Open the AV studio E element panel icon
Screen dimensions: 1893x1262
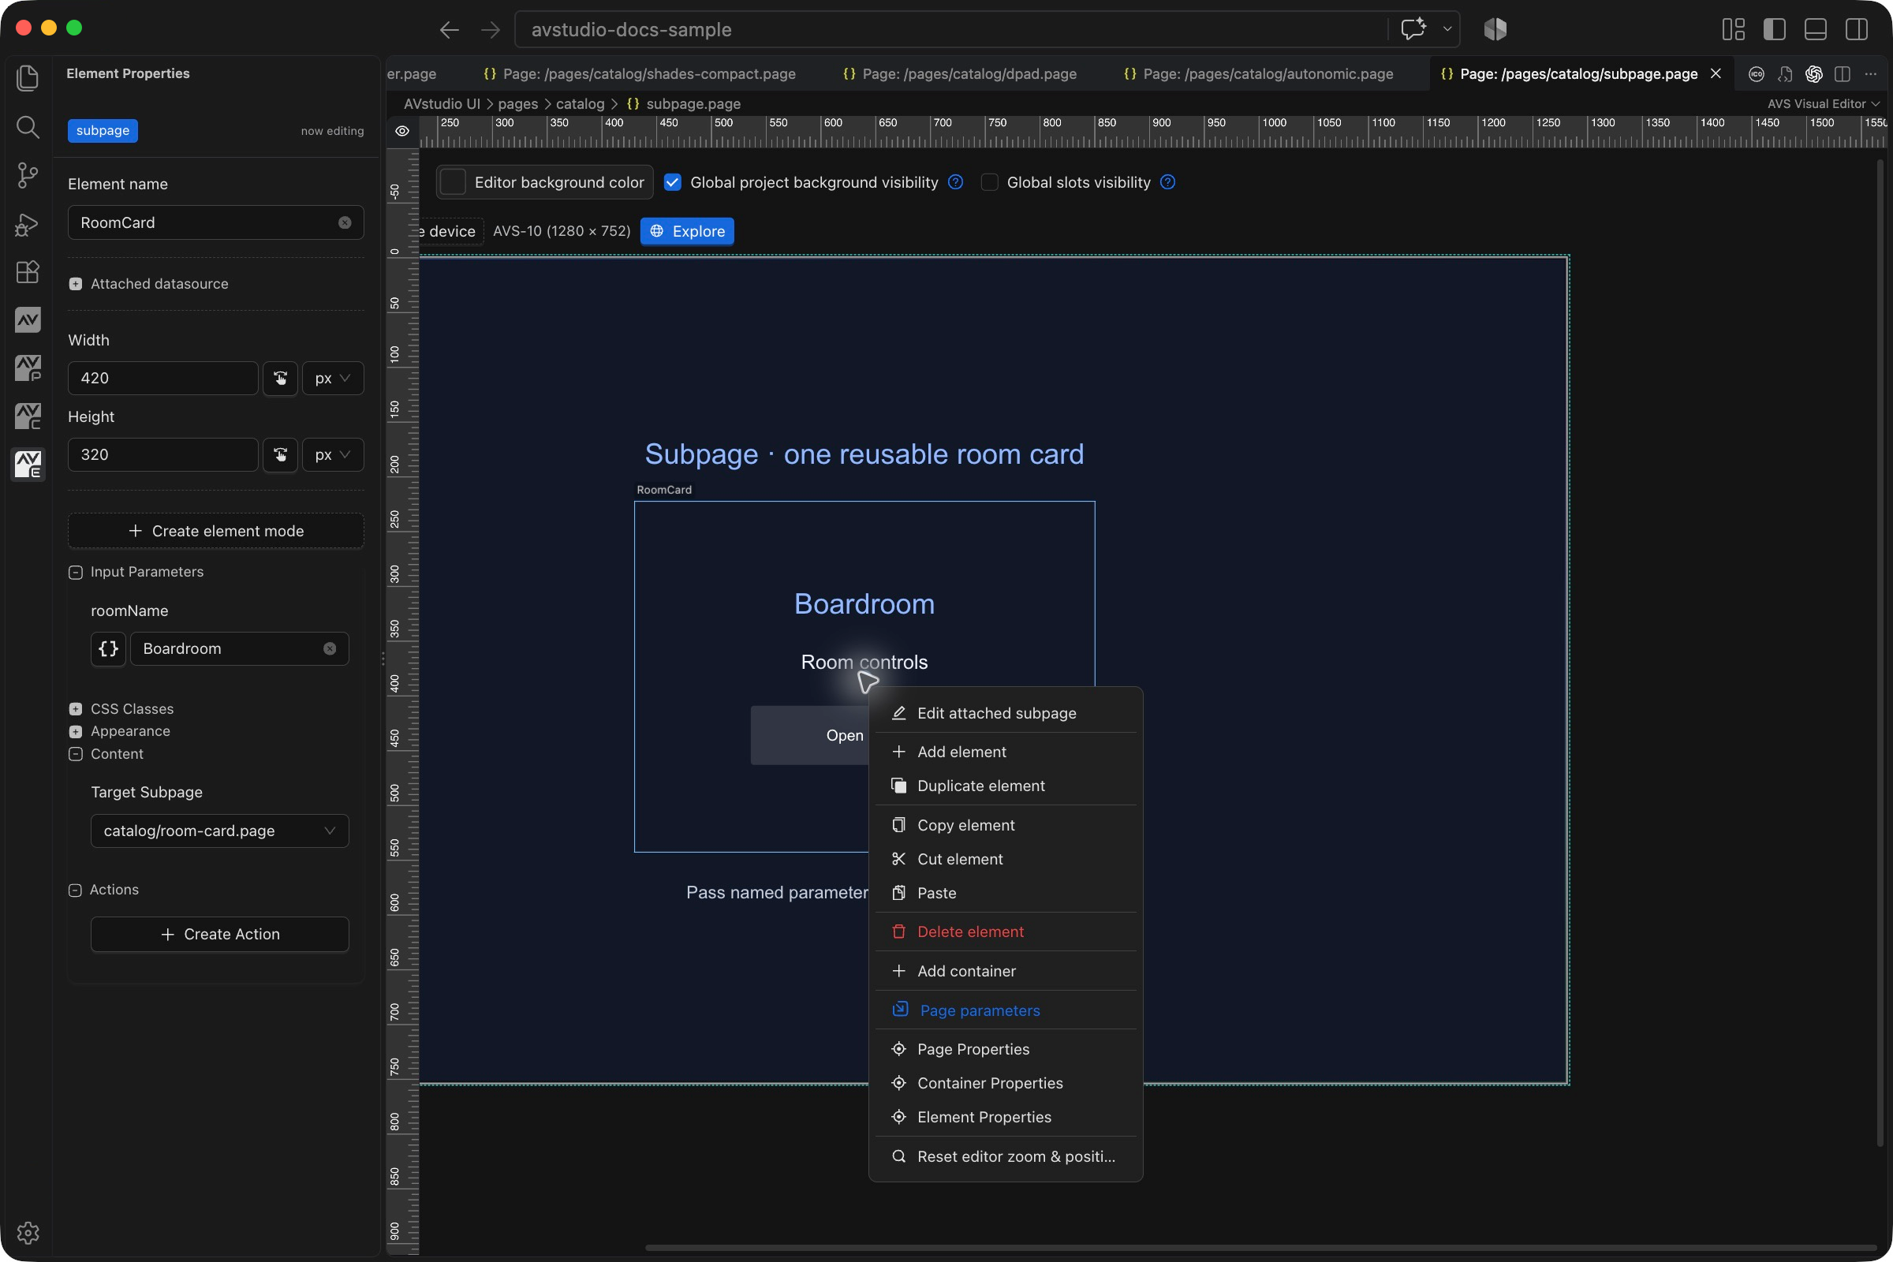pyautogui.click(x=28, y=465)
